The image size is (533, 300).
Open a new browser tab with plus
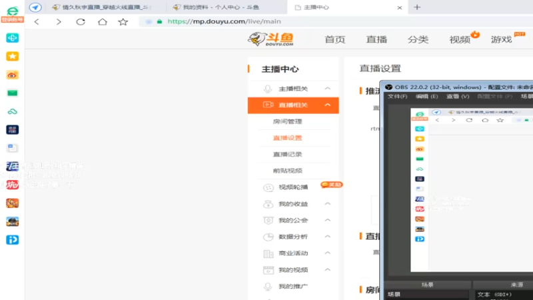tap(417, 7)
